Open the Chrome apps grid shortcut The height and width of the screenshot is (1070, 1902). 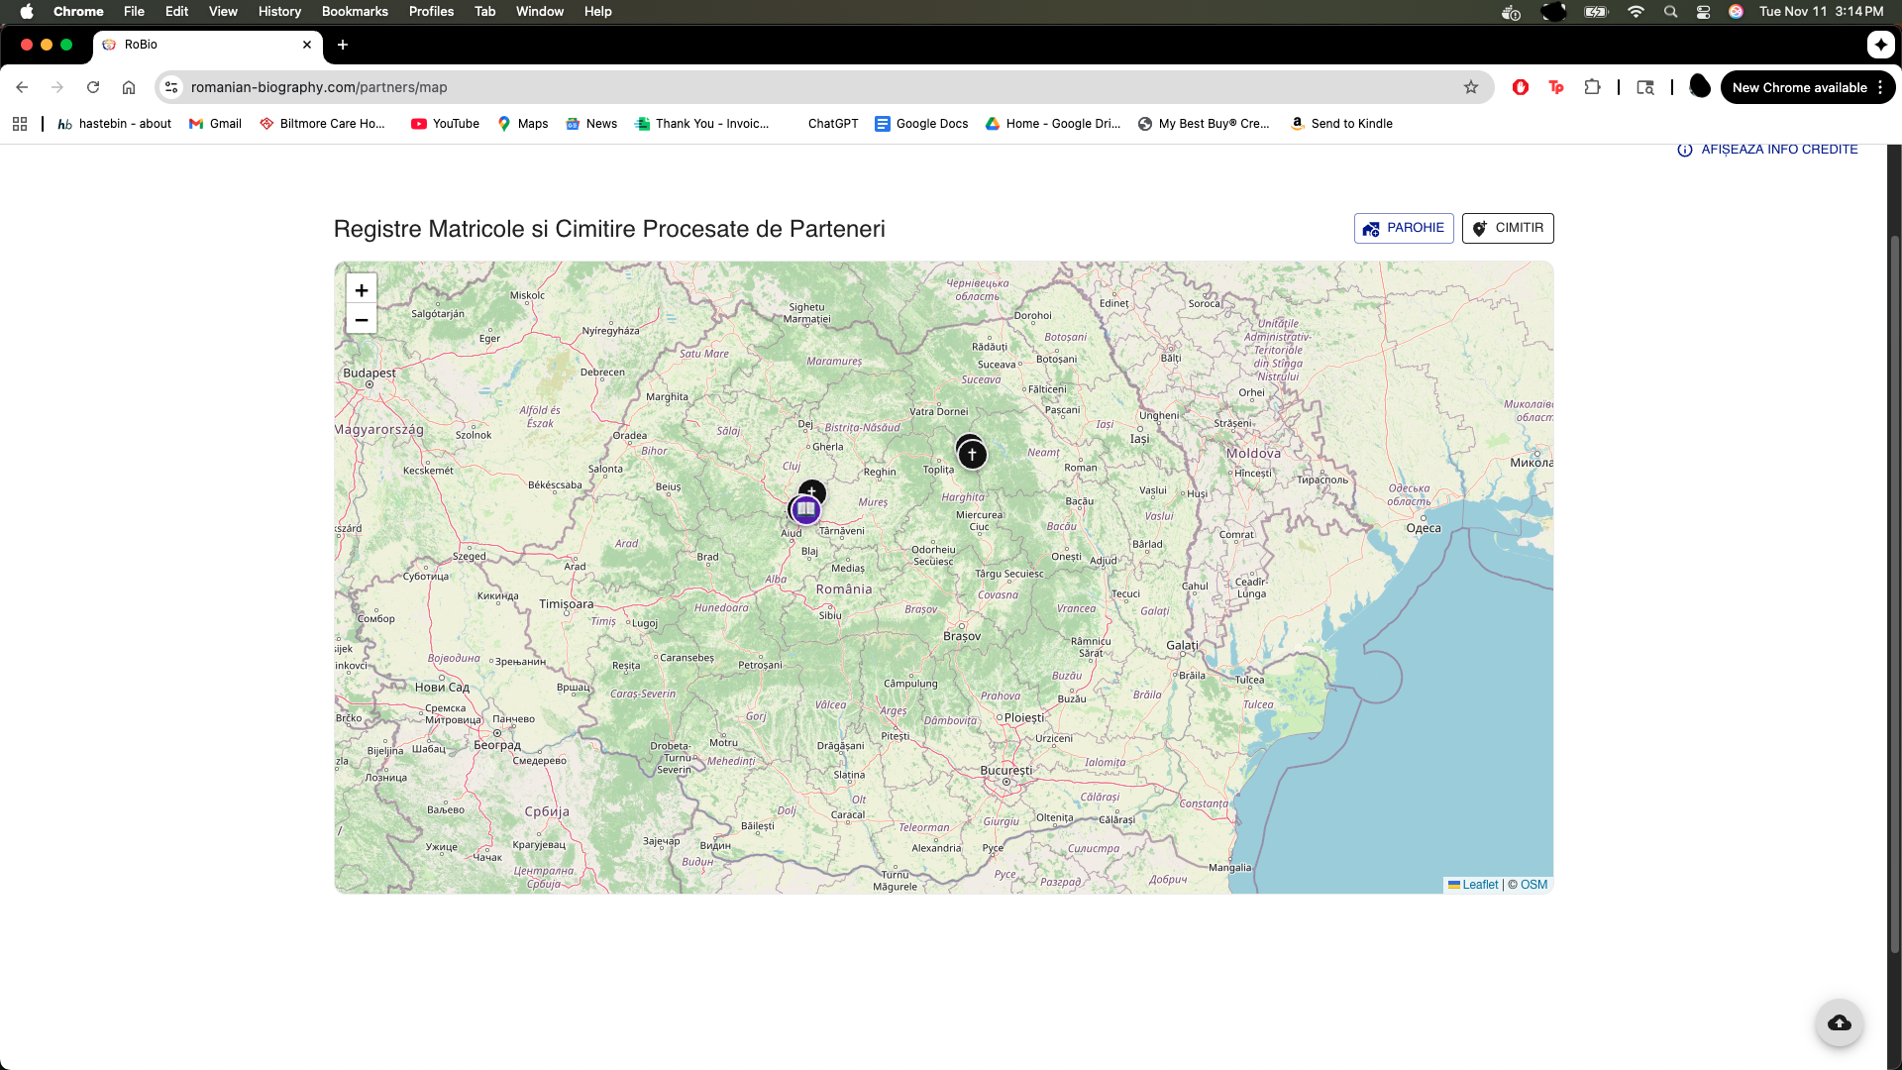[20, 124]
